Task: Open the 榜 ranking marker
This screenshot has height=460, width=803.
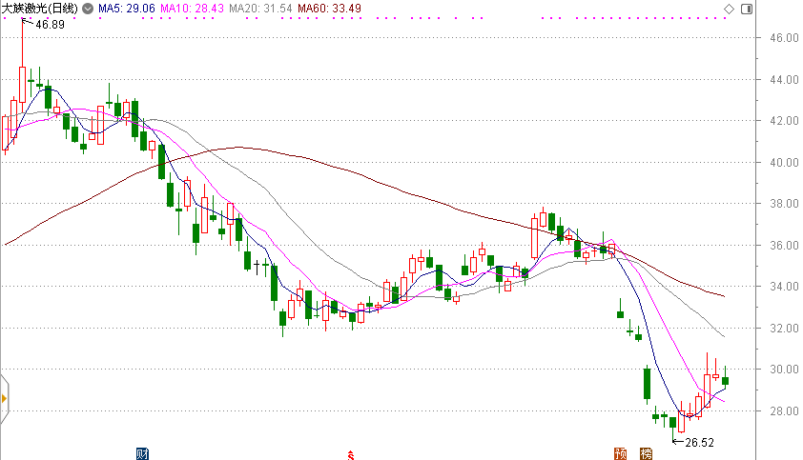Action: pyautogui.click(x=647, y=453)
